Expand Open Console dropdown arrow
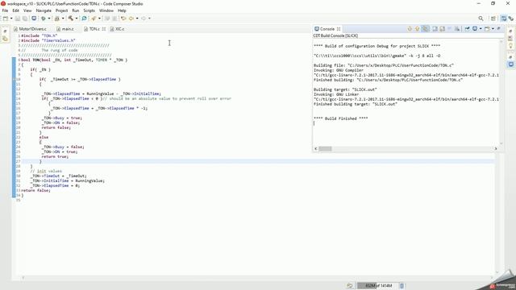This screenshot has height=290, width=516. (493, 29)
